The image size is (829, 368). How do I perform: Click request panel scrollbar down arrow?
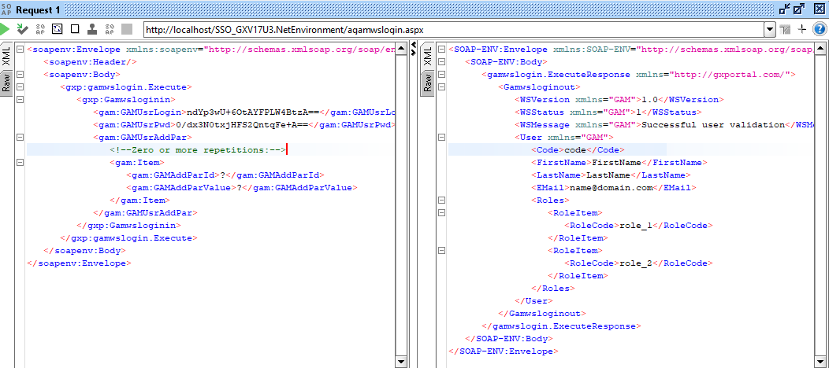coord(401,362)
